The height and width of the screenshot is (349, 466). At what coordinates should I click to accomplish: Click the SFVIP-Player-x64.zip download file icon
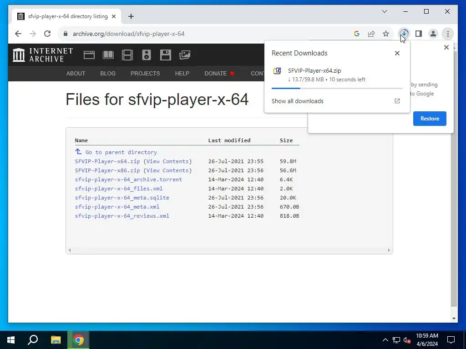pyautogui.click(x=277, y=71)
